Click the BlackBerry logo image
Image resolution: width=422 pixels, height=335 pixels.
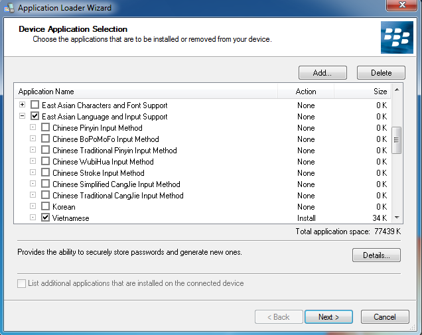click(x=397, y=37)
